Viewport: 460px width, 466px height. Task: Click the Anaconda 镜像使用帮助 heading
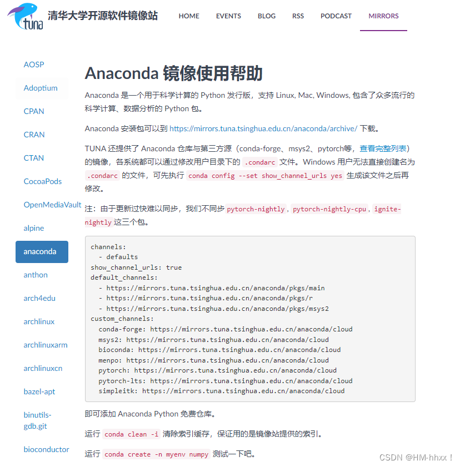(x=173, y=73)
